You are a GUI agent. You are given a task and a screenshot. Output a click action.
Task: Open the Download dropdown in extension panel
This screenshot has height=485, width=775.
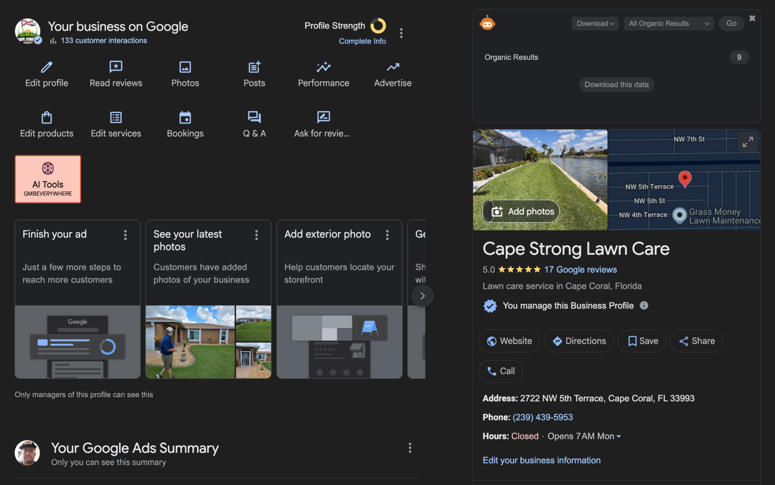click(595, 23)
